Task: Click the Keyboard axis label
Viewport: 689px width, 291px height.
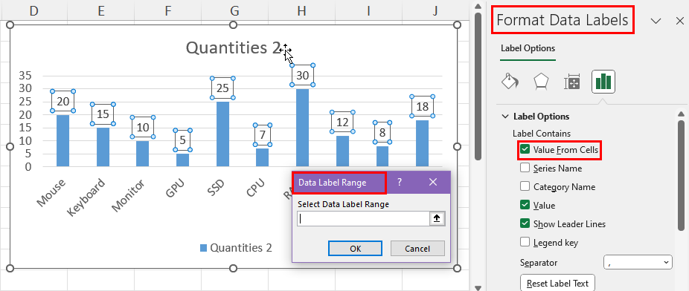Action: point(86,197)
